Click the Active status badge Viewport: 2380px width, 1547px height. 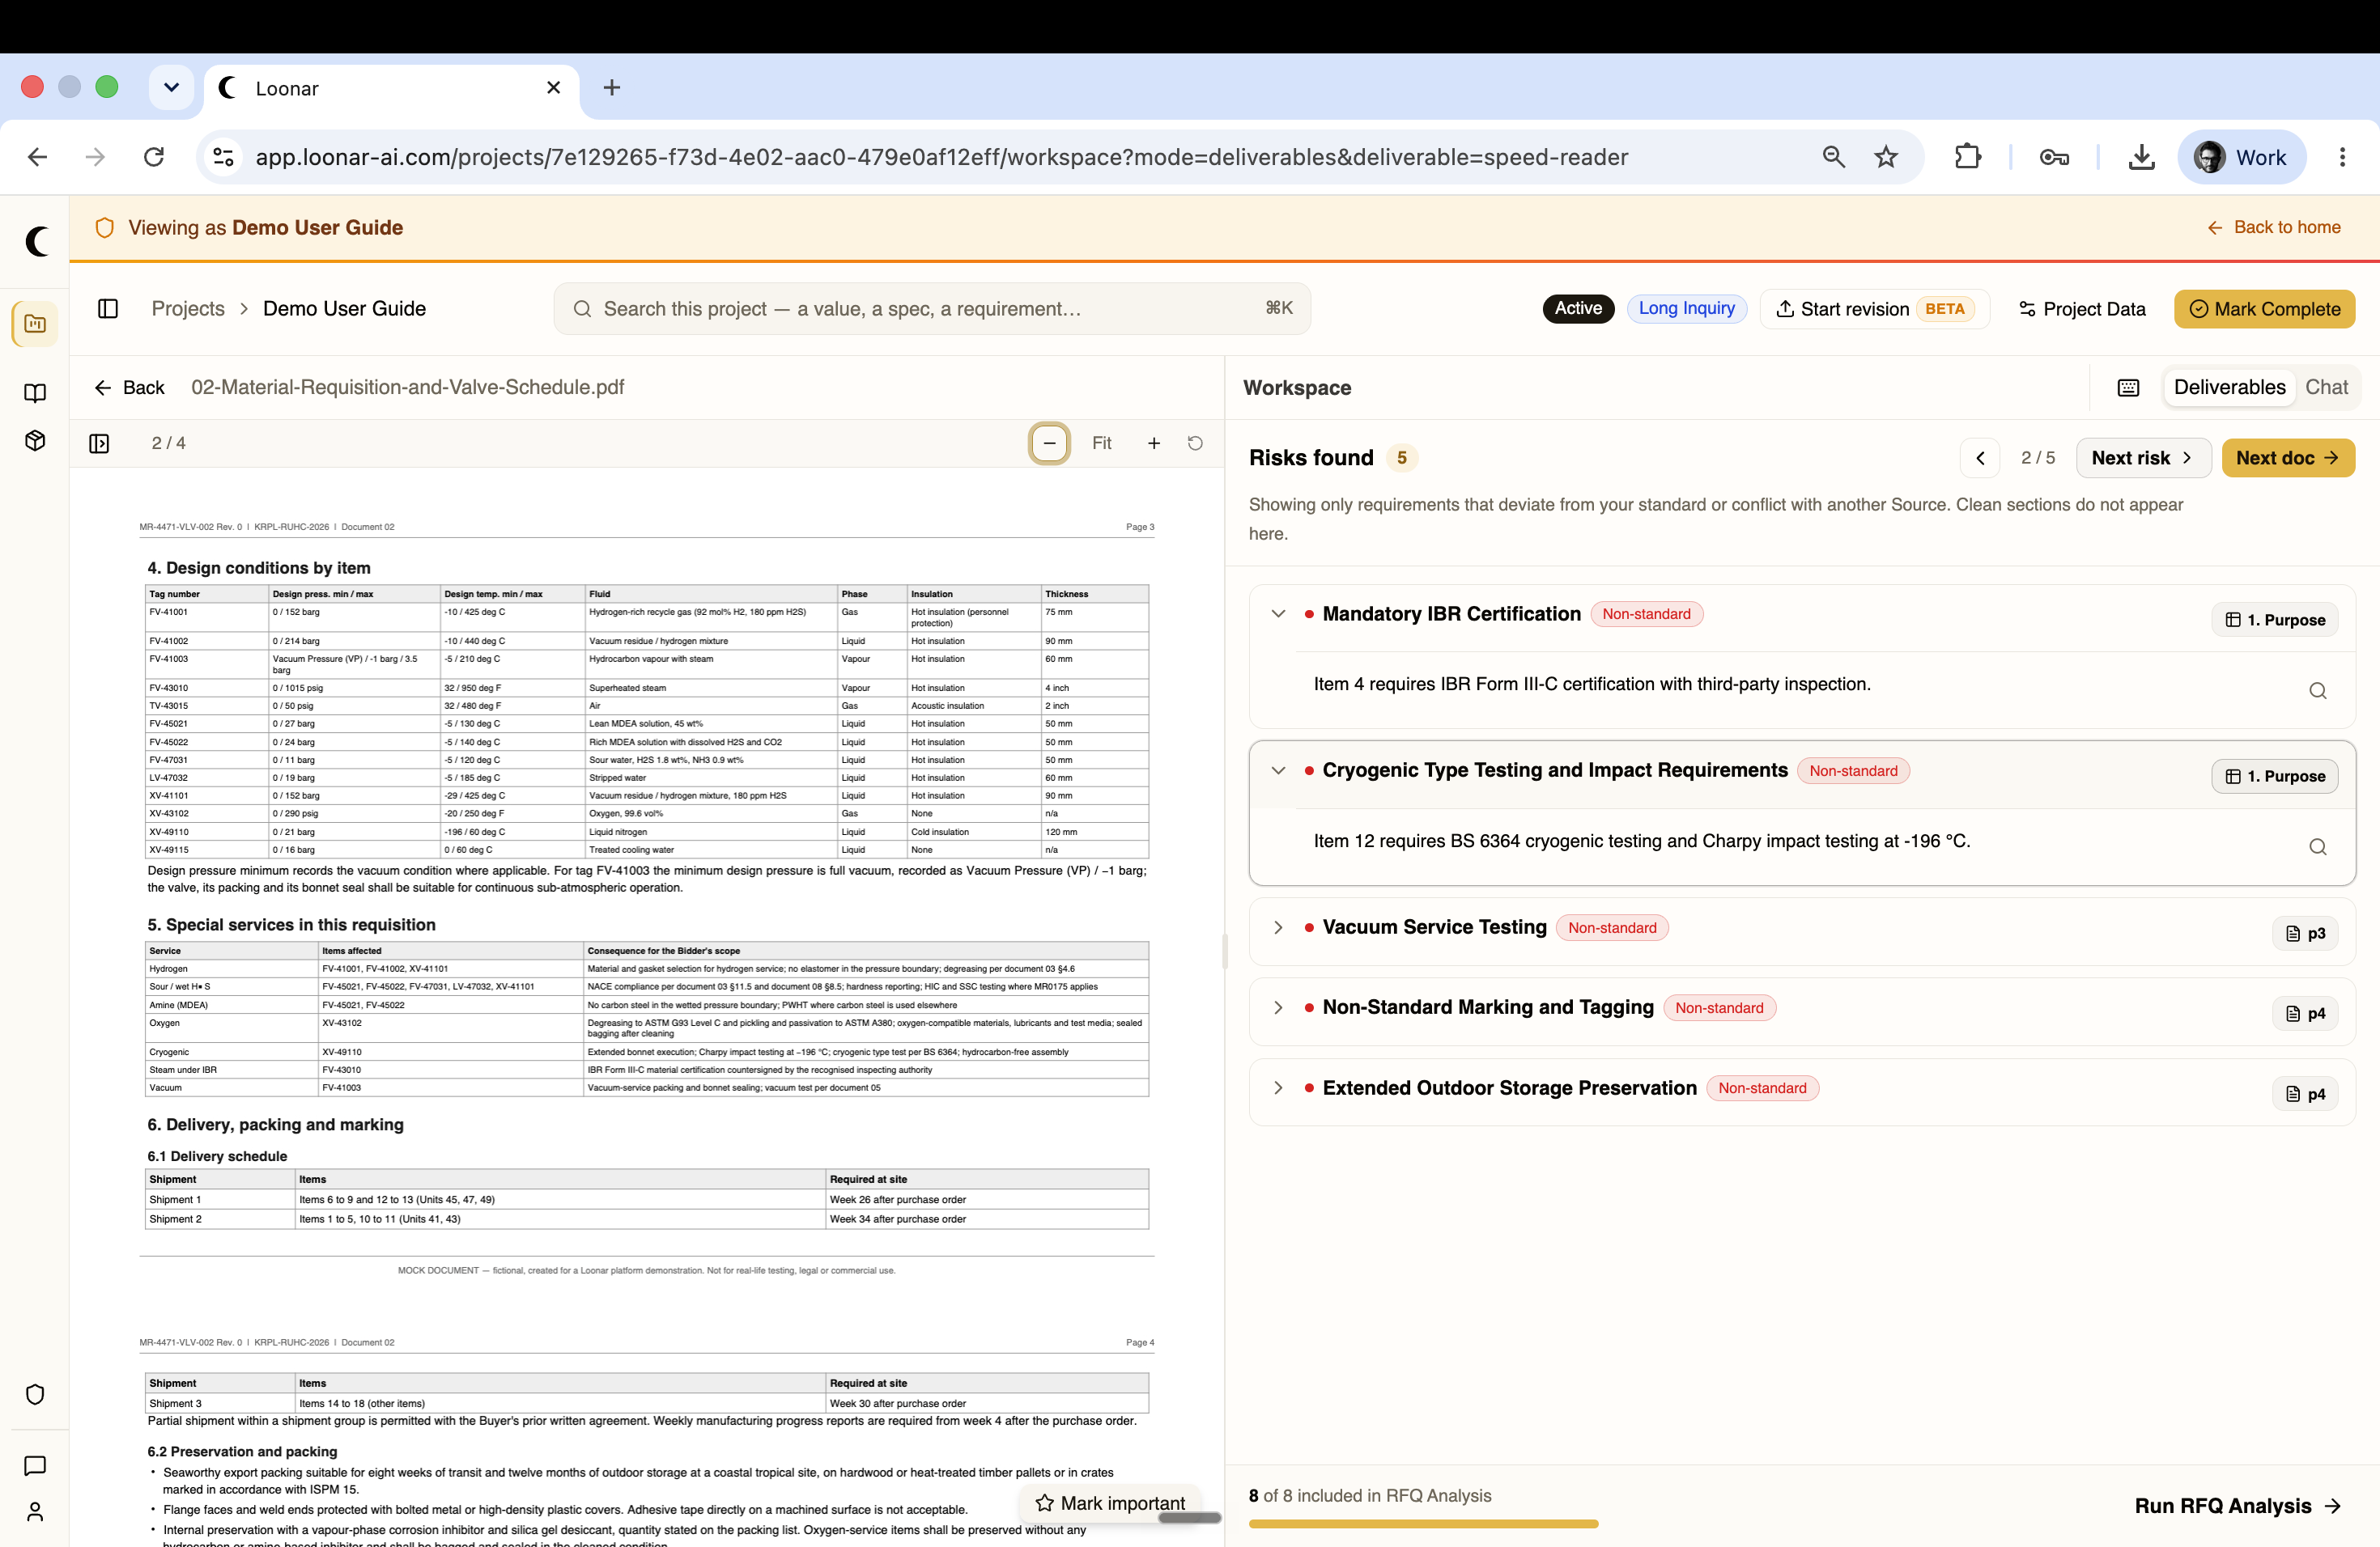[1578, 309]
